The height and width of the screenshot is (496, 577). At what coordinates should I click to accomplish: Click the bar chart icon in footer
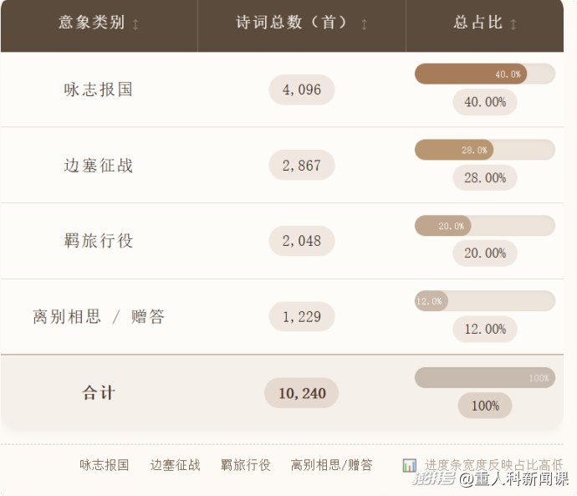tap(409, 465)
